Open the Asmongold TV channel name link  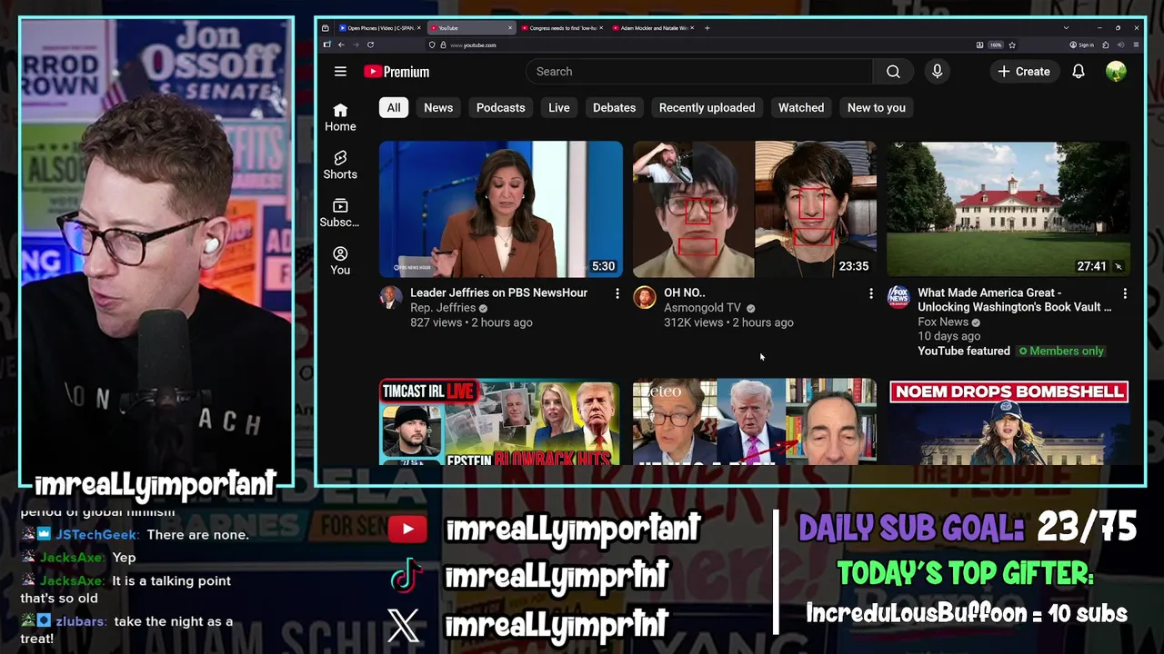coord(702,308)
